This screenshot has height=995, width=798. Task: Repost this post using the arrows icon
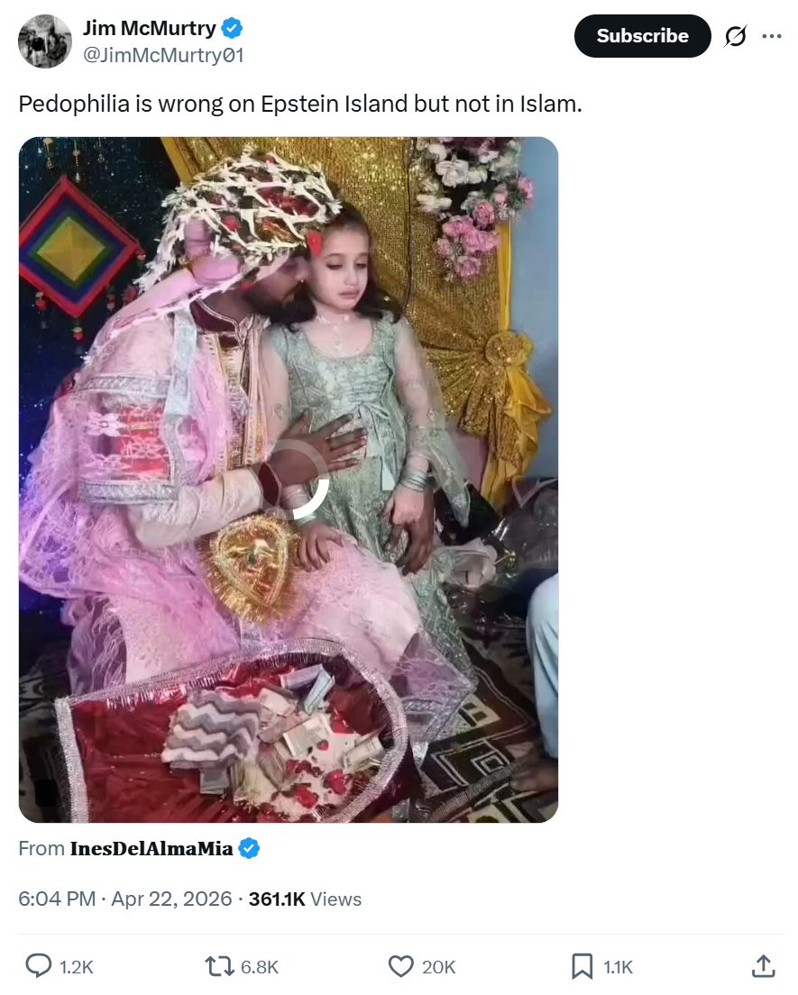pos(218,966)
